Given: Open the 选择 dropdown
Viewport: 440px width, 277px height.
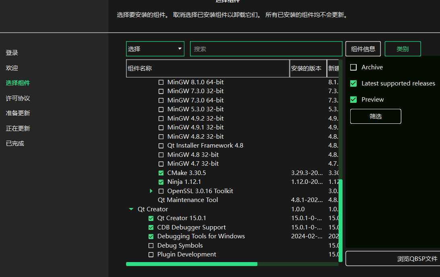Looking at the screenshot, I should 155,49.
